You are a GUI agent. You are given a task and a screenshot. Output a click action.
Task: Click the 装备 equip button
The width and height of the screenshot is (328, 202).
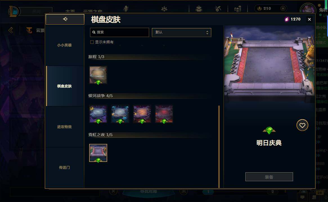pyautogui.click(x=269, y=177)
